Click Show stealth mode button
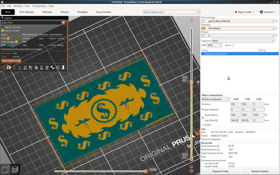This screenshot has width=280, height=175. (x=11, y=61)
